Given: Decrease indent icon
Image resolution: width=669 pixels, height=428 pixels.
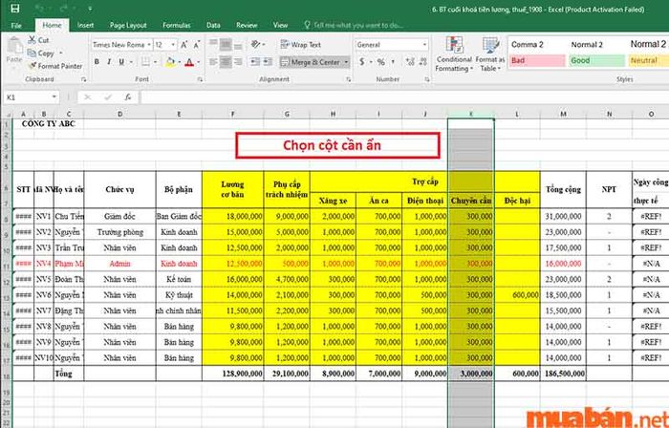Looking at the screenshot, I should point(255,62).
